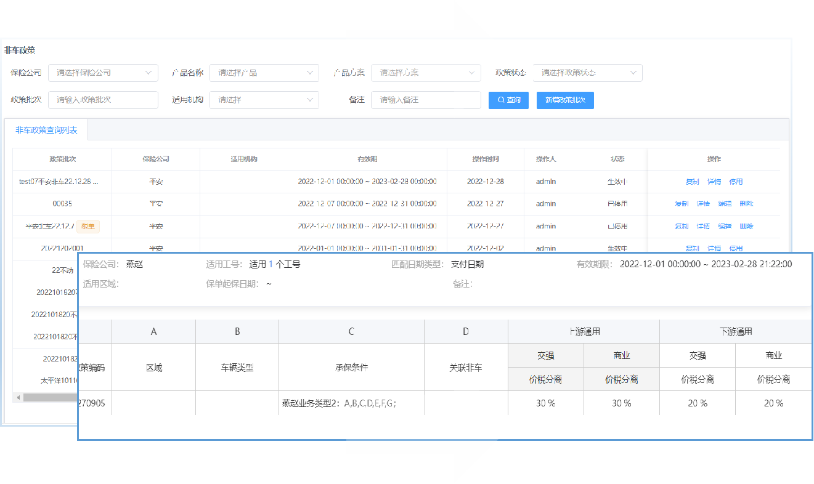Click the 操作时间 column header
Viewport: 814px width, 484px height.
point(486,159)
